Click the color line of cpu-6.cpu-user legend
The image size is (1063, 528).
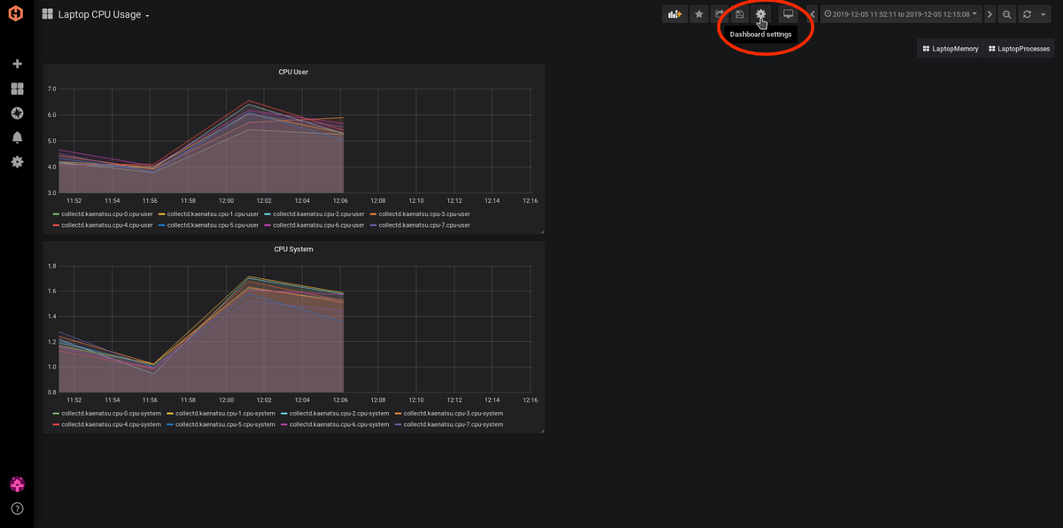click(268, 225)
